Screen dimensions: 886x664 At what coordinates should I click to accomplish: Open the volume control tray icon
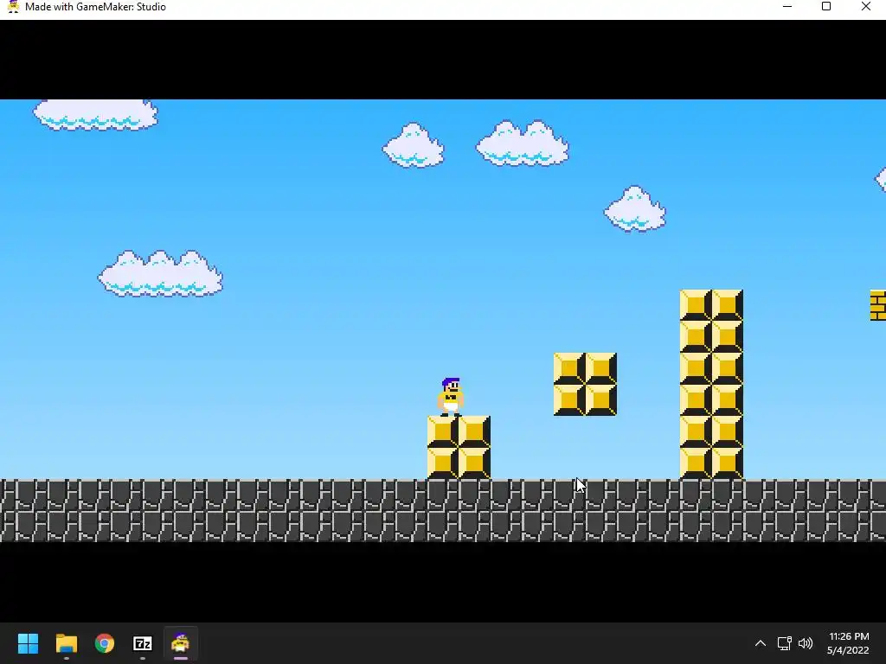(806, 643)
